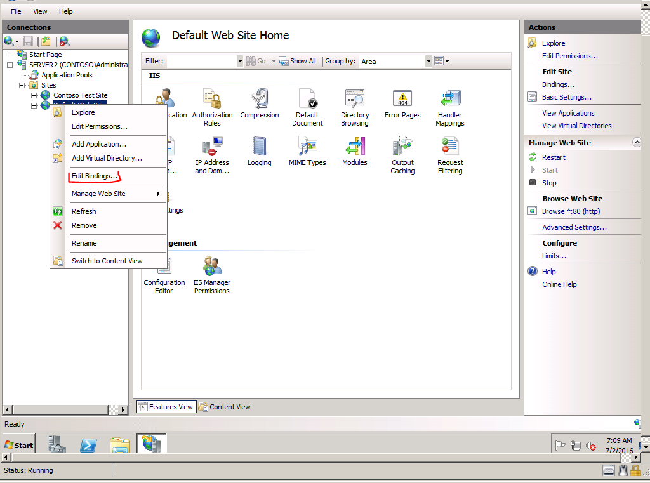Select Application Pools tree item

point(67,75)
